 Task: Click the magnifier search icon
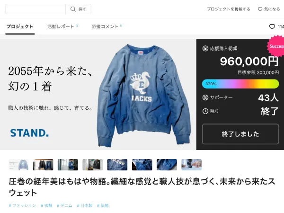pyautogui.click(x=73, y=9)
